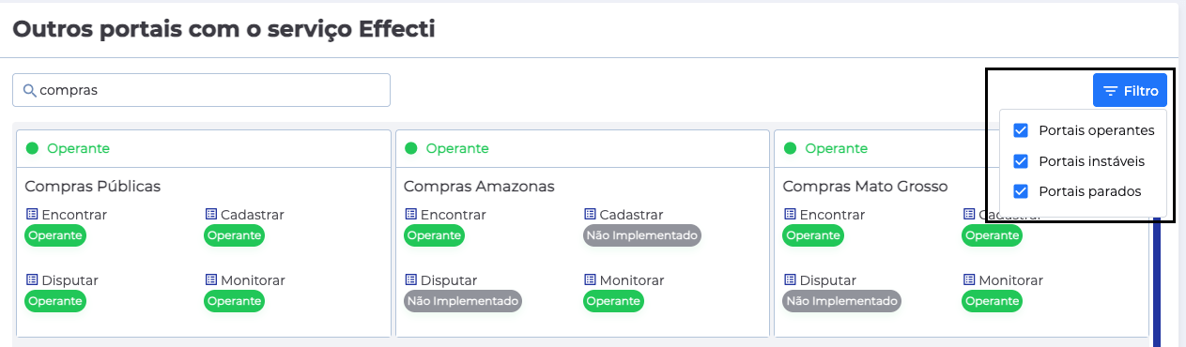Click the Disputar icon under Compras Públicas
This screenshot has height=347, width=1186.
coord(31,280)
